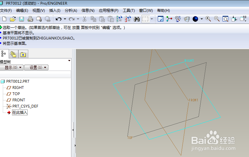
Task: Open the redo history dropdown arrow
Action: point(78,19)
